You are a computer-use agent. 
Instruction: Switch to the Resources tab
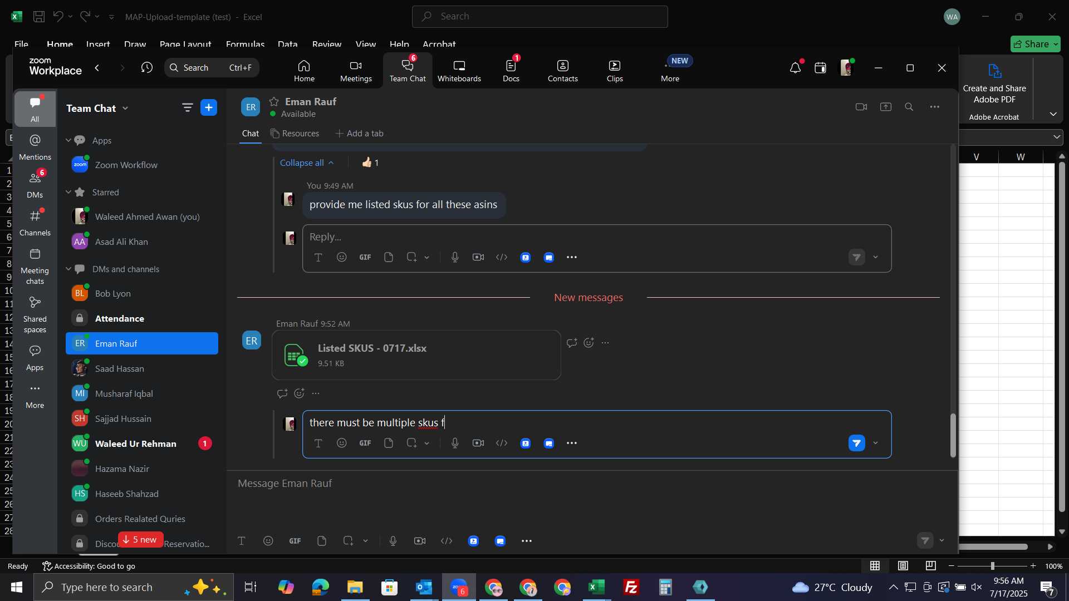(295, 134)
